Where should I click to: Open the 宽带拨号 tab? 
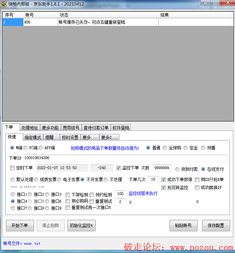click(71, 128)
